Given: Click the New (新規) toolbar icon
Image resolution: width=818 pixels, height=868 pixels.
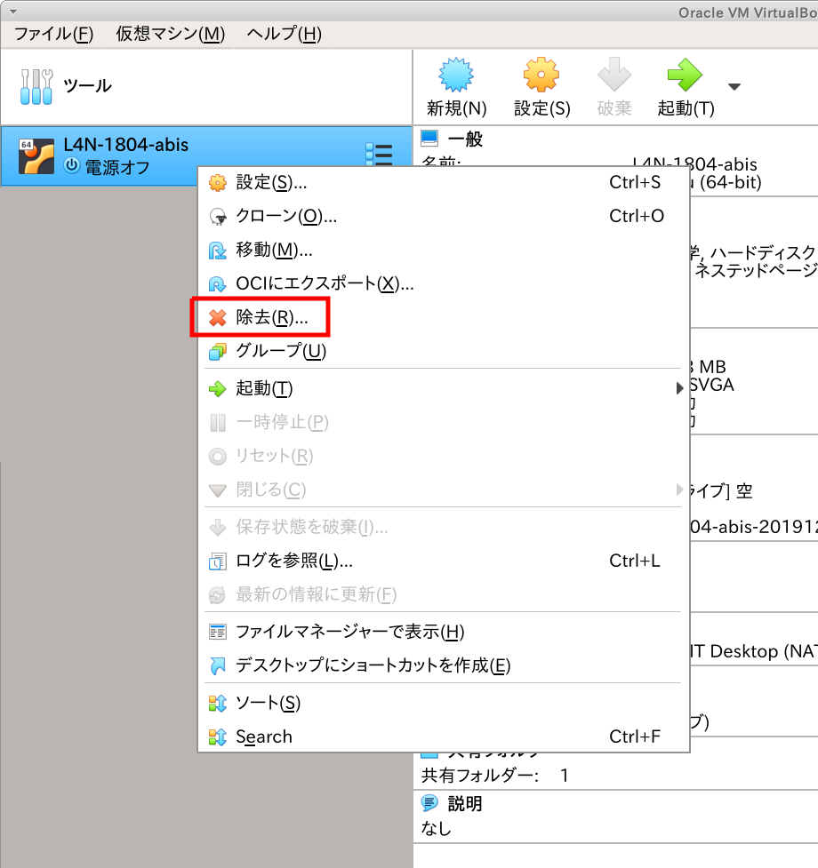Looking at the screenshot, I should 456,78.
